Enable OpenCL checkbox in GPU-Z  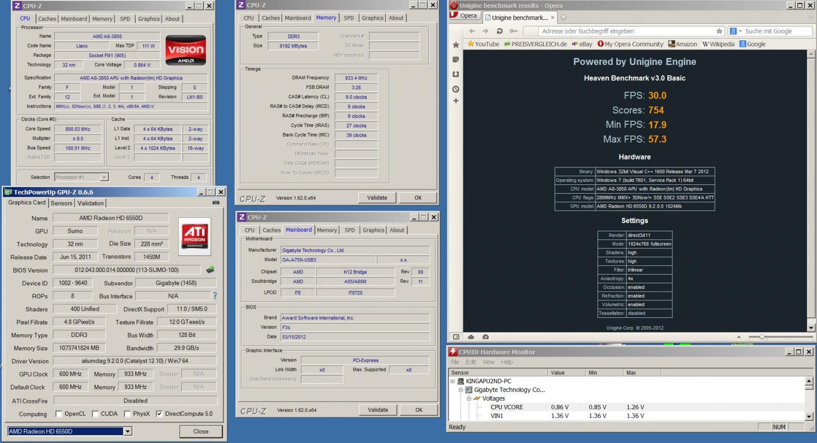coord(59,414)
